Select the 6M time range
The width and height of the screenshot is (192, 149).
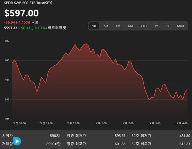(x=130, y=26)
